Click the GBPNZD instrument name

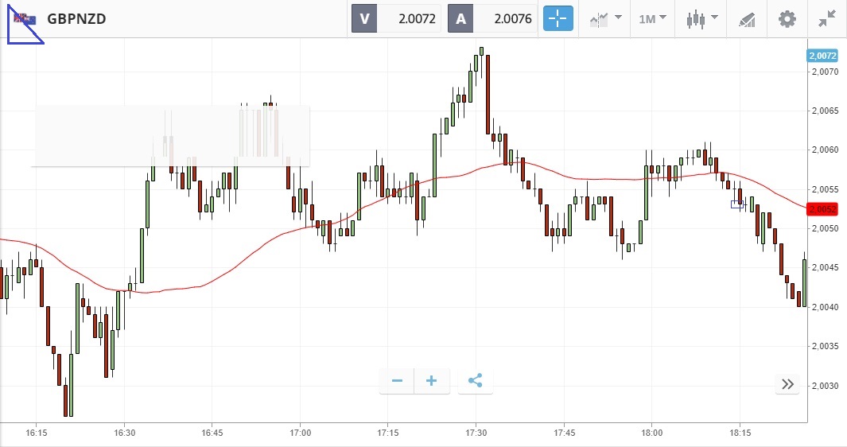pyautogui.click(x=76, y=18)
